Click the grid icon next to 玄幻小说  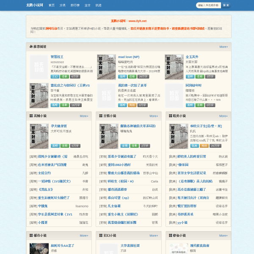[101, 235]
